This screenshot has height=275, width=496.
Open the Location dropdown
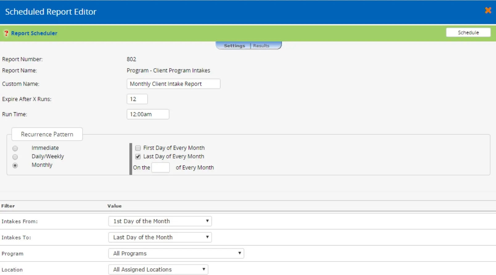click(158, 269)
